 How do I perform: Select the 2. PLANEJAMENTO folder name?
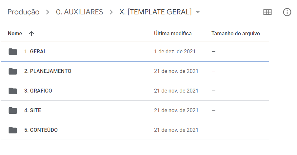click(x=48, y=71)
